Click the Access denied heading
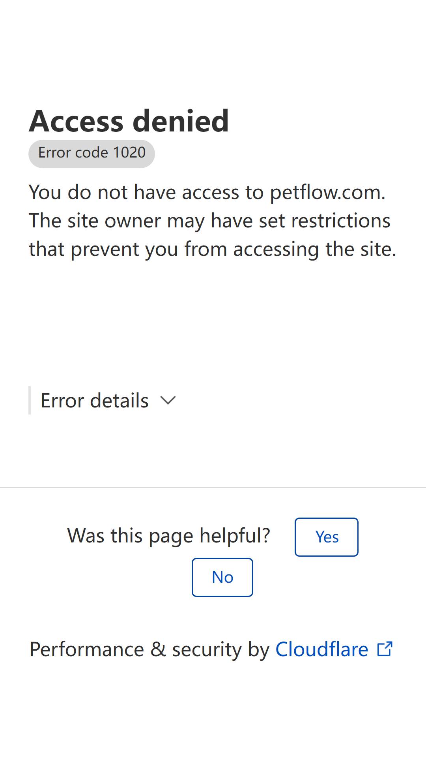The width and height of the screenshot is (426, 758). coord(129,121)
